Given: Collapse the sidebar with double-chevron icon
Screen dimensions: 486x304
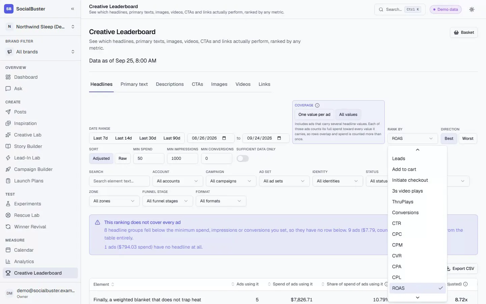Looking at the screenshot, I should click(x=73, y=9).
